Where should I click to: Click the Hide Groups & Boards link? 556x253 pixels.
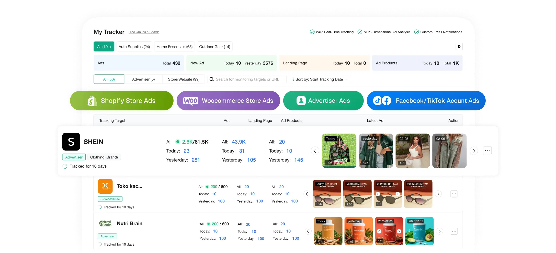[144, 32]
